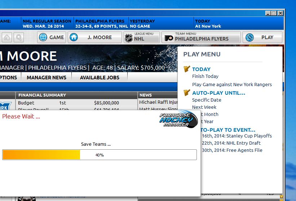This screenshot has width=296, height=201.
Task: Select auto-play until Specific Date
Action: [x=207, y=100]
